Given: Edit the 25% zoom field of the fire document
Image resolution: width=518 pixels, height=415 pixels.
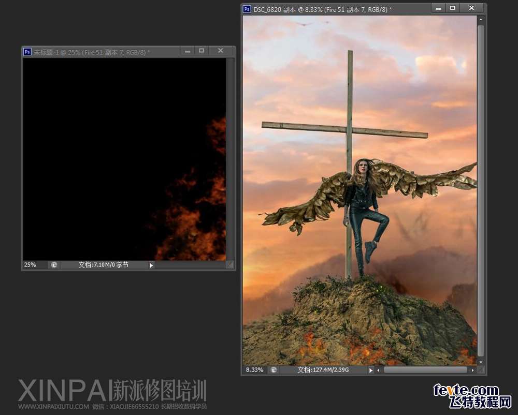Looking at the screenshot, I should click(35, 264).
